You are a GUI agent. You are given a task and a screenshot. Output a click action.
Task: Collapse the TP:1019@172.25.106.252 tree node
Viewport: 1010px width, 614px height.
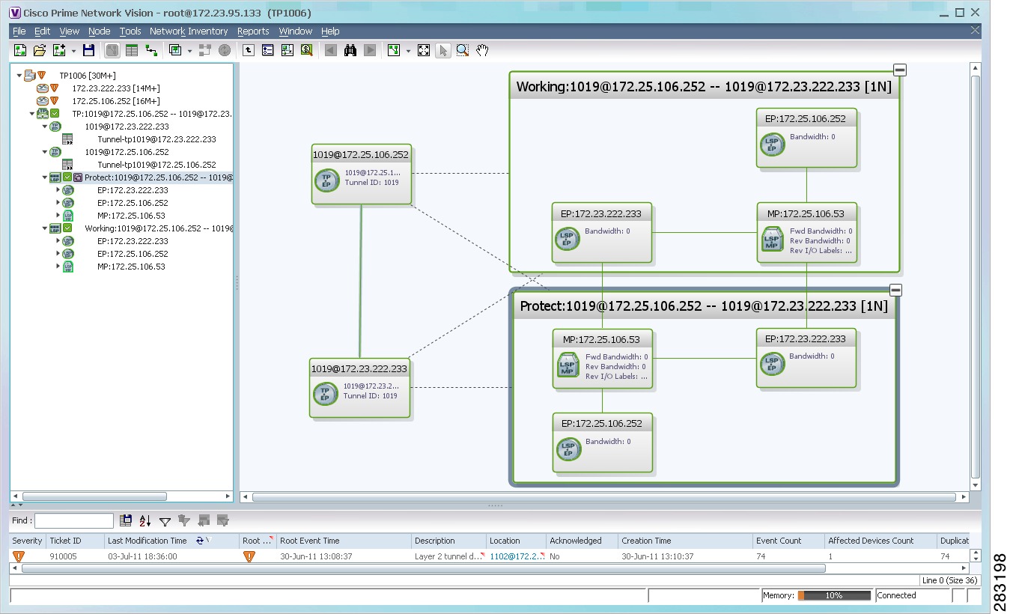32,114
